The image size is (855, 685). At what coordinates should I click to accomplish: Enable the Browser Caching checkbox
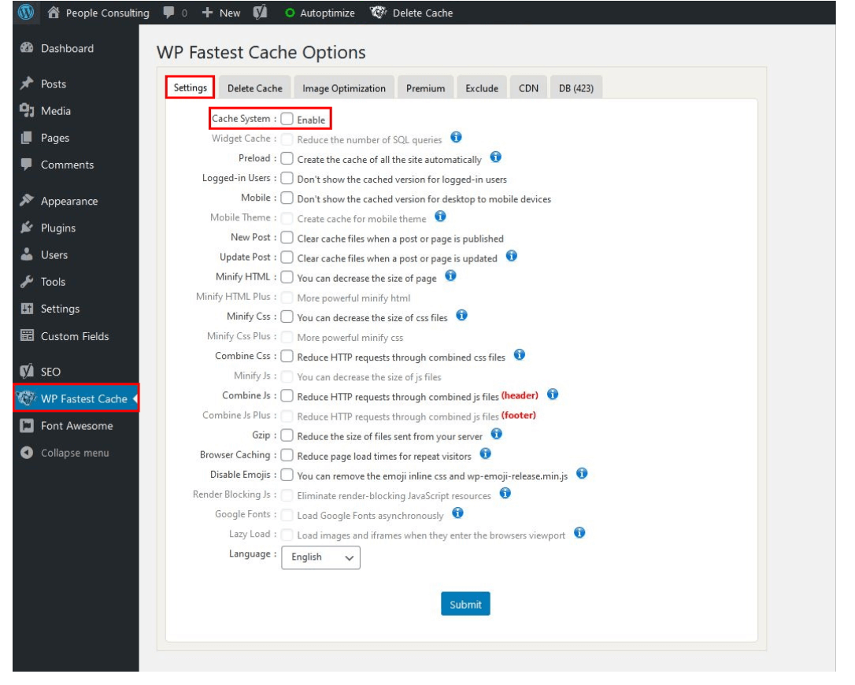click(287, 455)
